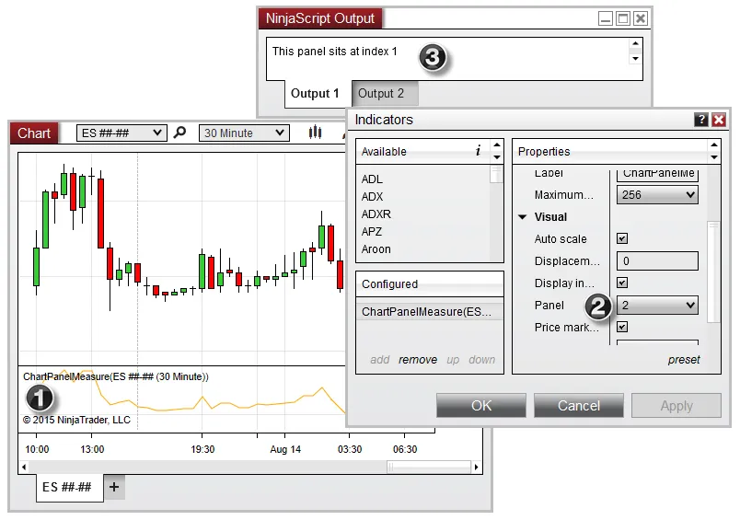Click down arrow in NinjaScript Output scrollbar

point(636,59)
